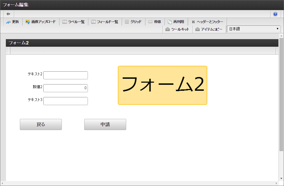The width and height of the screenshot is (284, 186).
Task: Open the ラベル一覧 label list
Action: coord(74,22)
